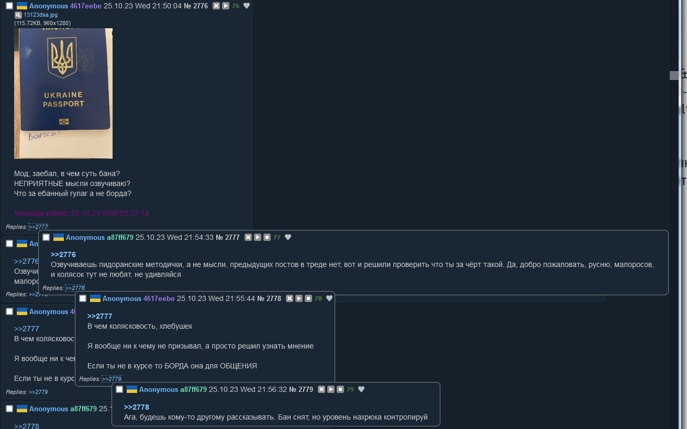Image resolution: width=687 pixels, height=429 pixels.
Task: Tick checkbox of background post quoting >>2777
Action: pyautogui.click(x=9, y=311)
